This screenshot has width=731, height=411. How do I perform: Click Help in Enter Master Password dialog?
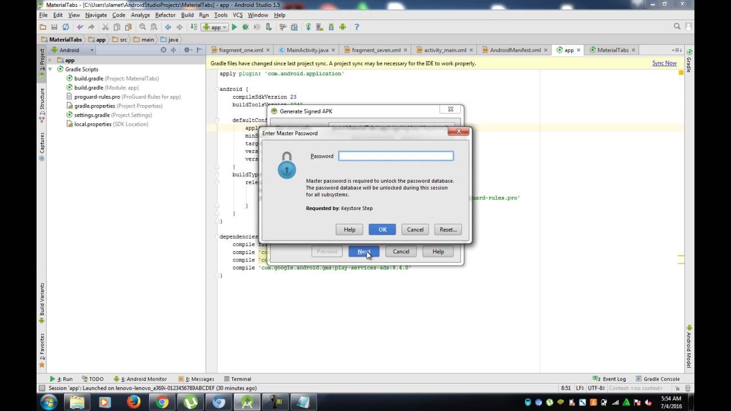click(x=350, y=229)
